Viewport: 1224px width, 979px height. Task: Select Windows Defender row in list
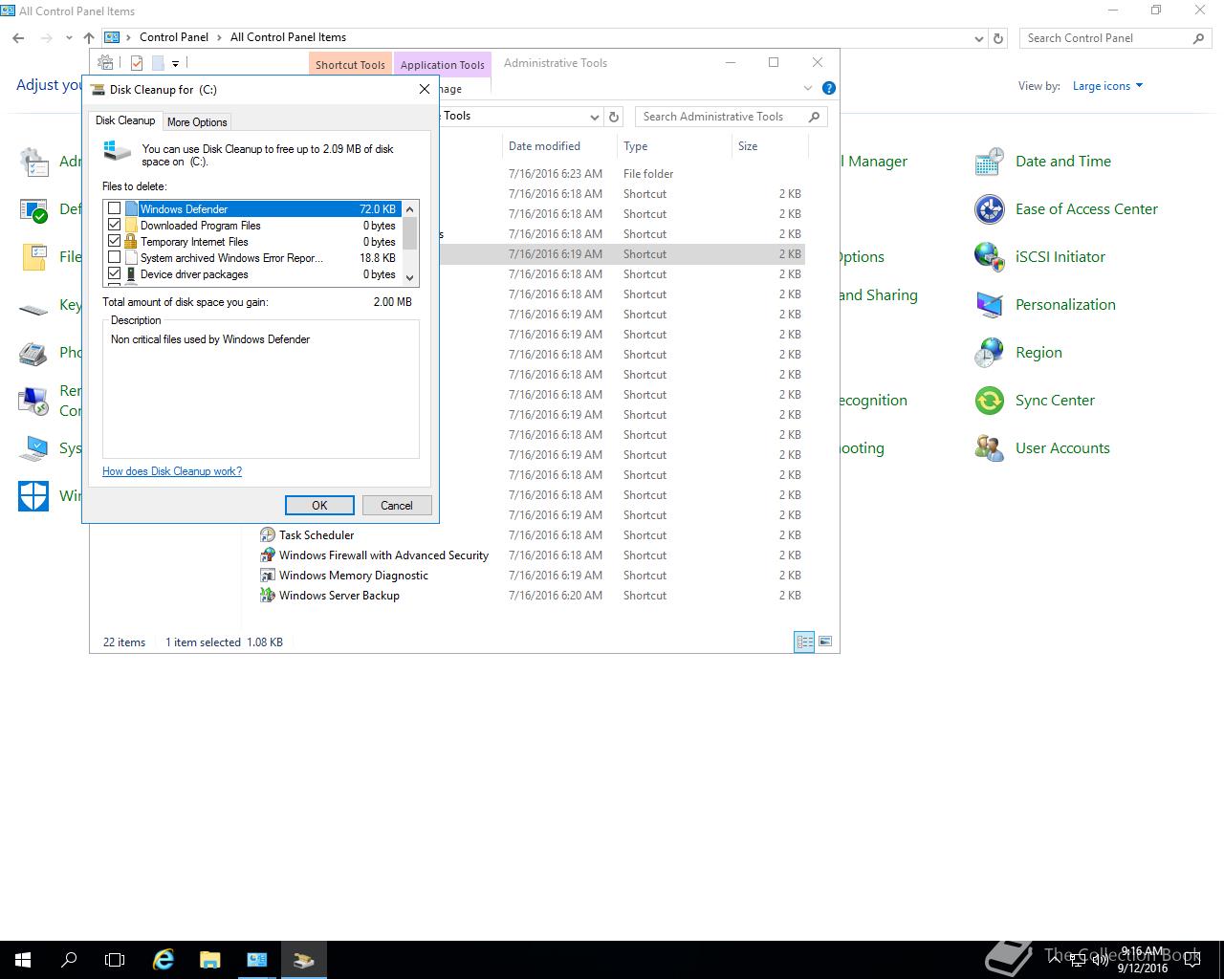point(252,209)
